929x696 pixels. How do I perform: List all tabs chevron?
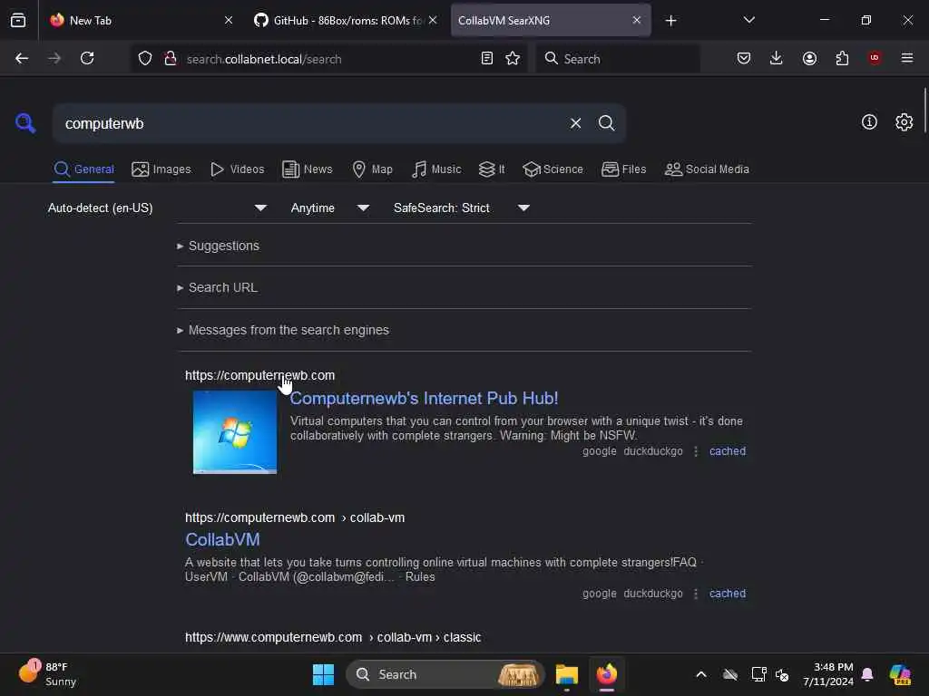pos(748,20)
